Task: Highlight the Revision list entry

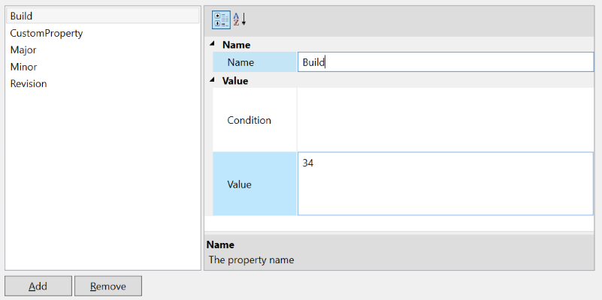Action: tap(29, 84)
